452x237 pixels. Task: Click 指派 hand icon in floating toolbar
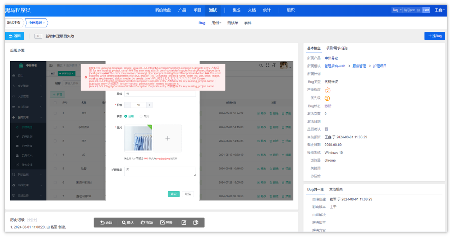coord(147,223)
